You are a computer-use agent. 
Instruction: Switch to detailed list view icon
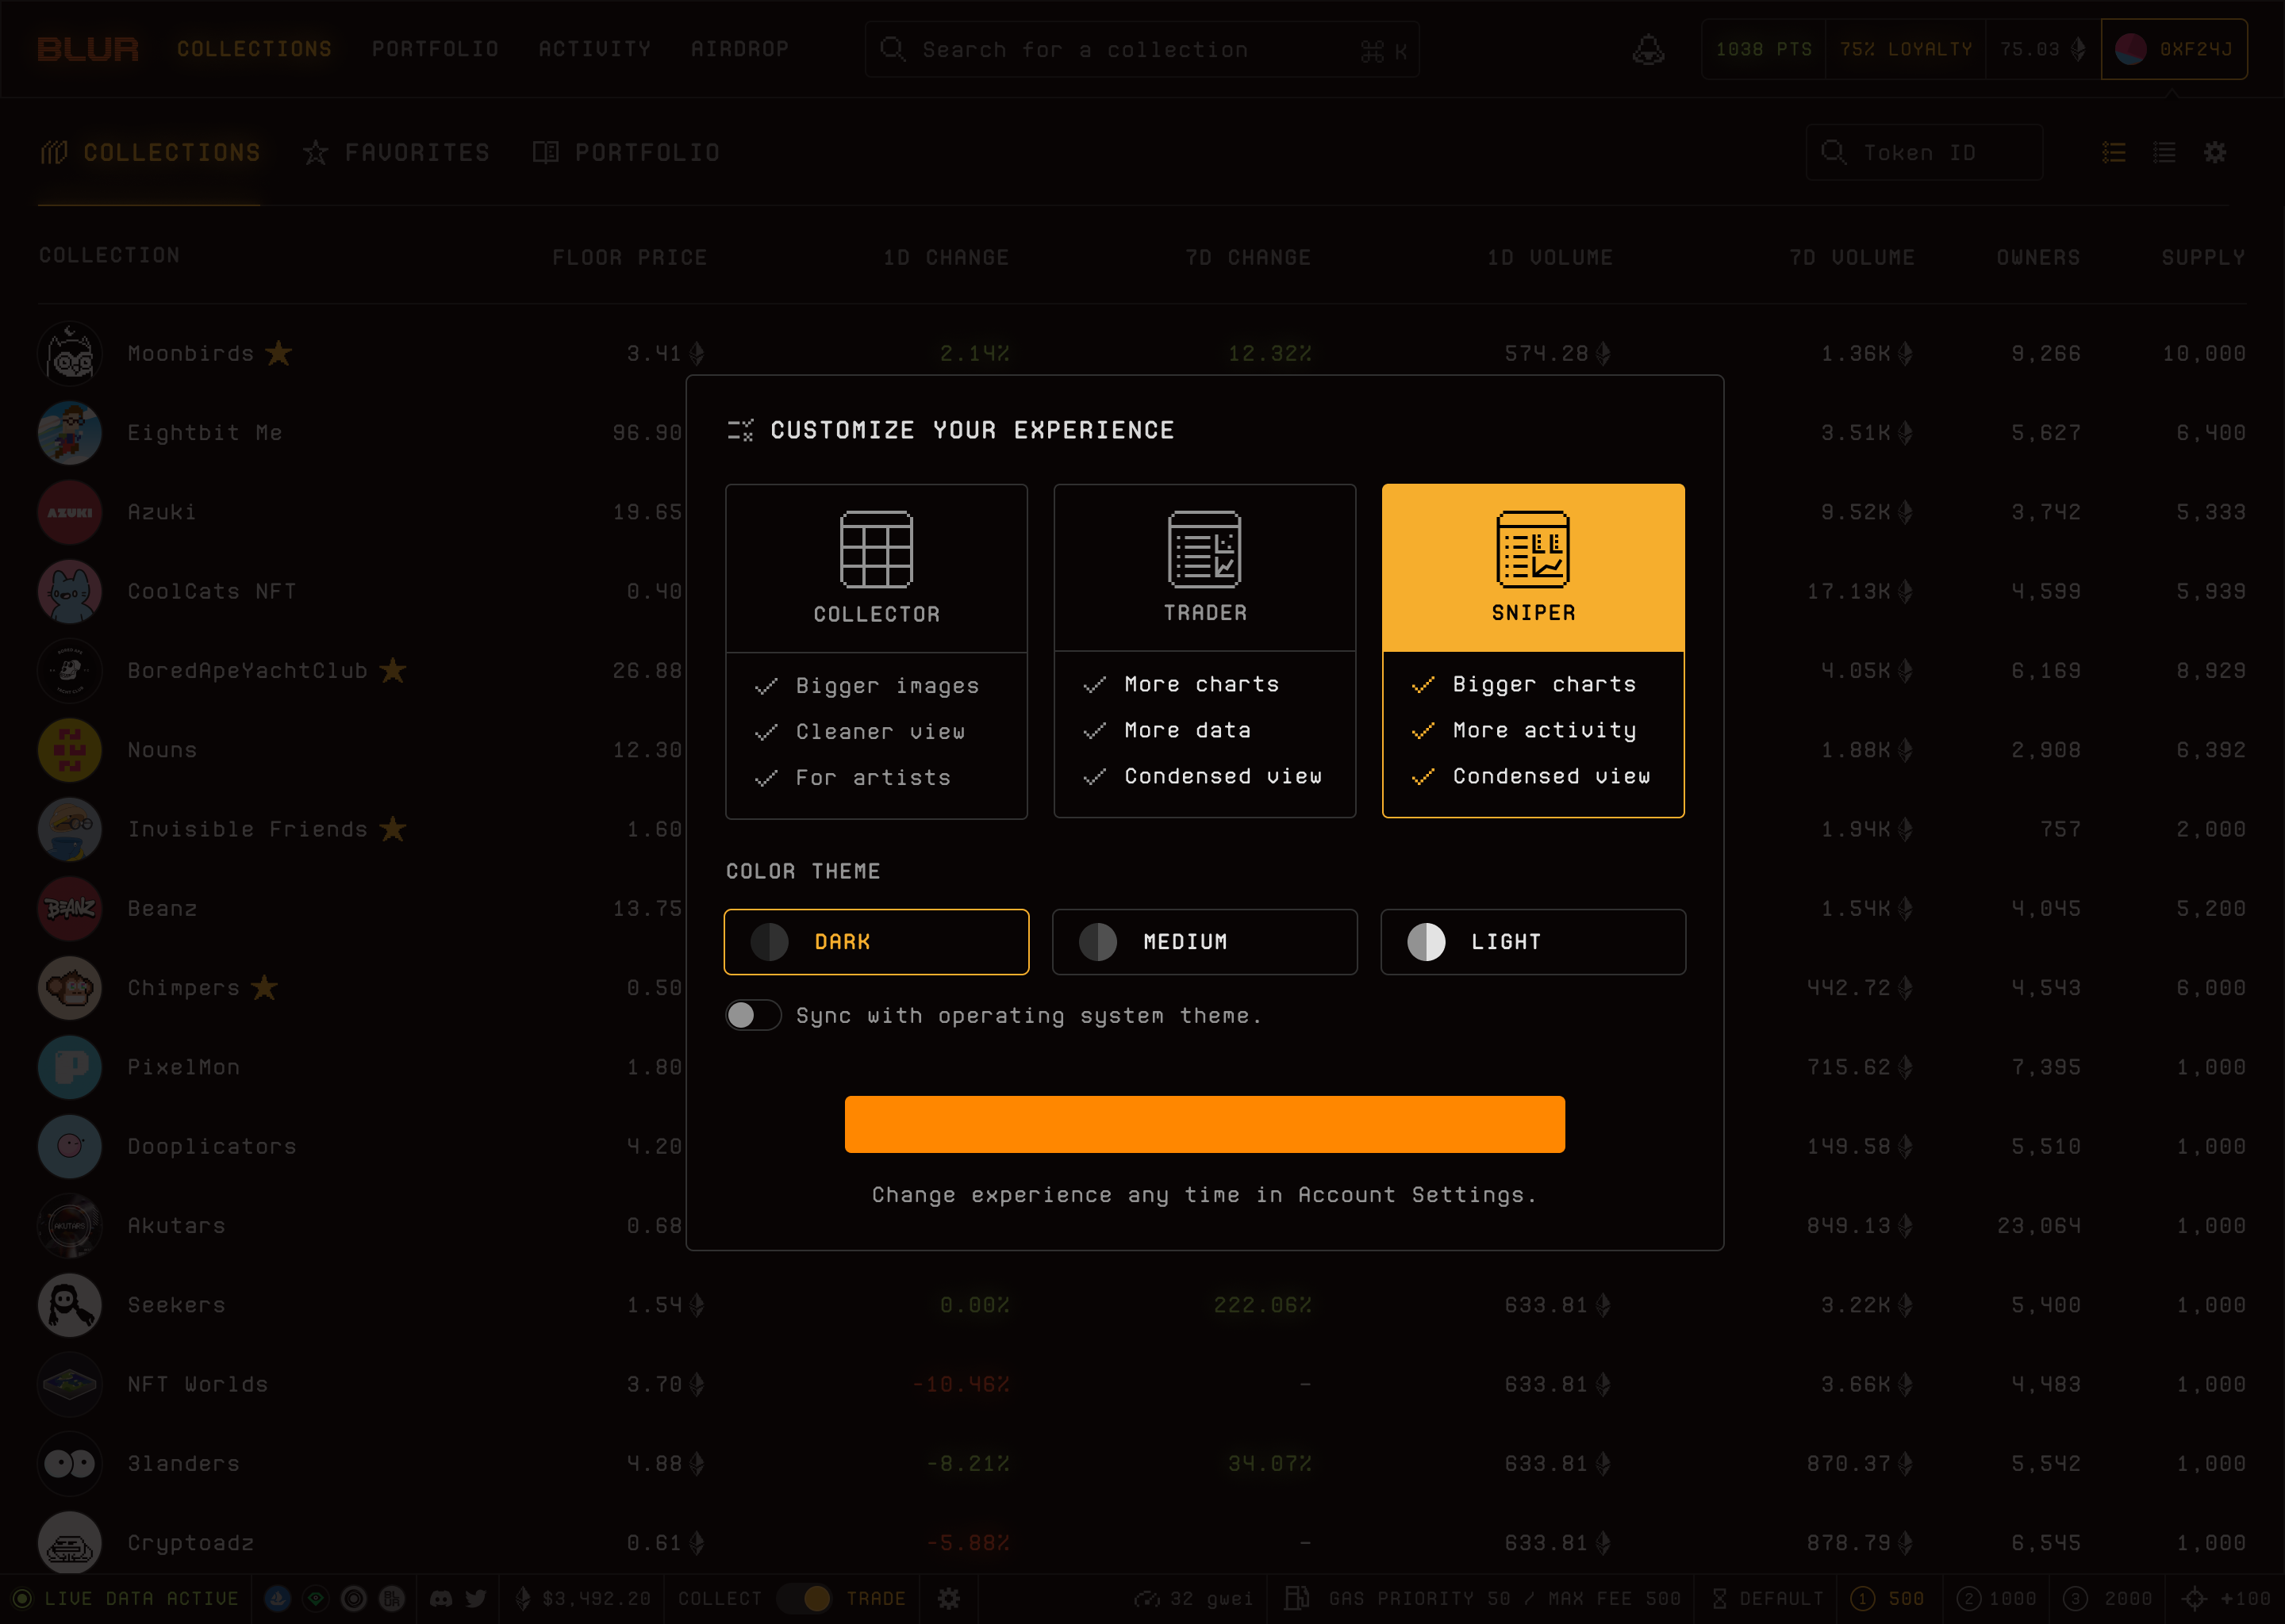coord(2114,152)
